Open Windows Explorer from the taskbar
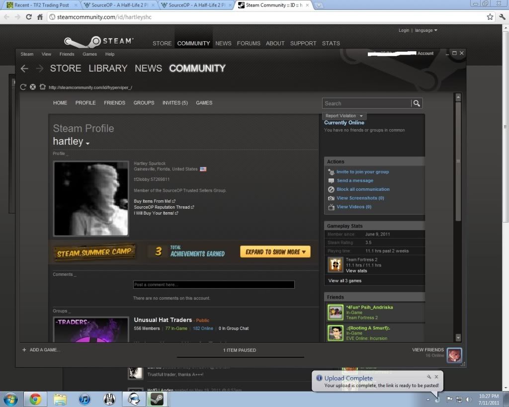The width and height of the screenshot is (509, 407). 60,399
